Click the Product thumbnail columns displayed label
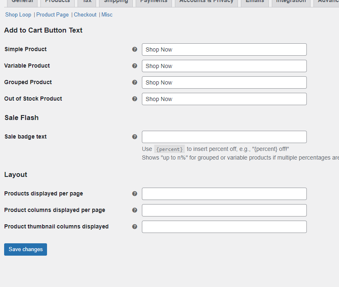 [56, 226]
